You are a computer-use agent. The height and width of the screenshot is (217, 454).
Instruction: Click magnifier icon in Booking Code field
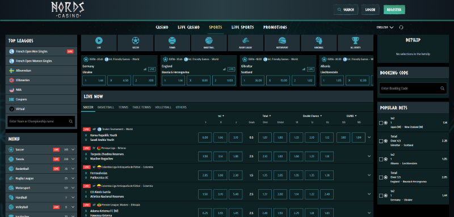pyautogui.click(x=443, y=89)
